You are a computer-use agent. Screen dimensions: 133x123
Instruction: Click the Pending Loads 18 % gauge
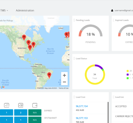[91, 30]
